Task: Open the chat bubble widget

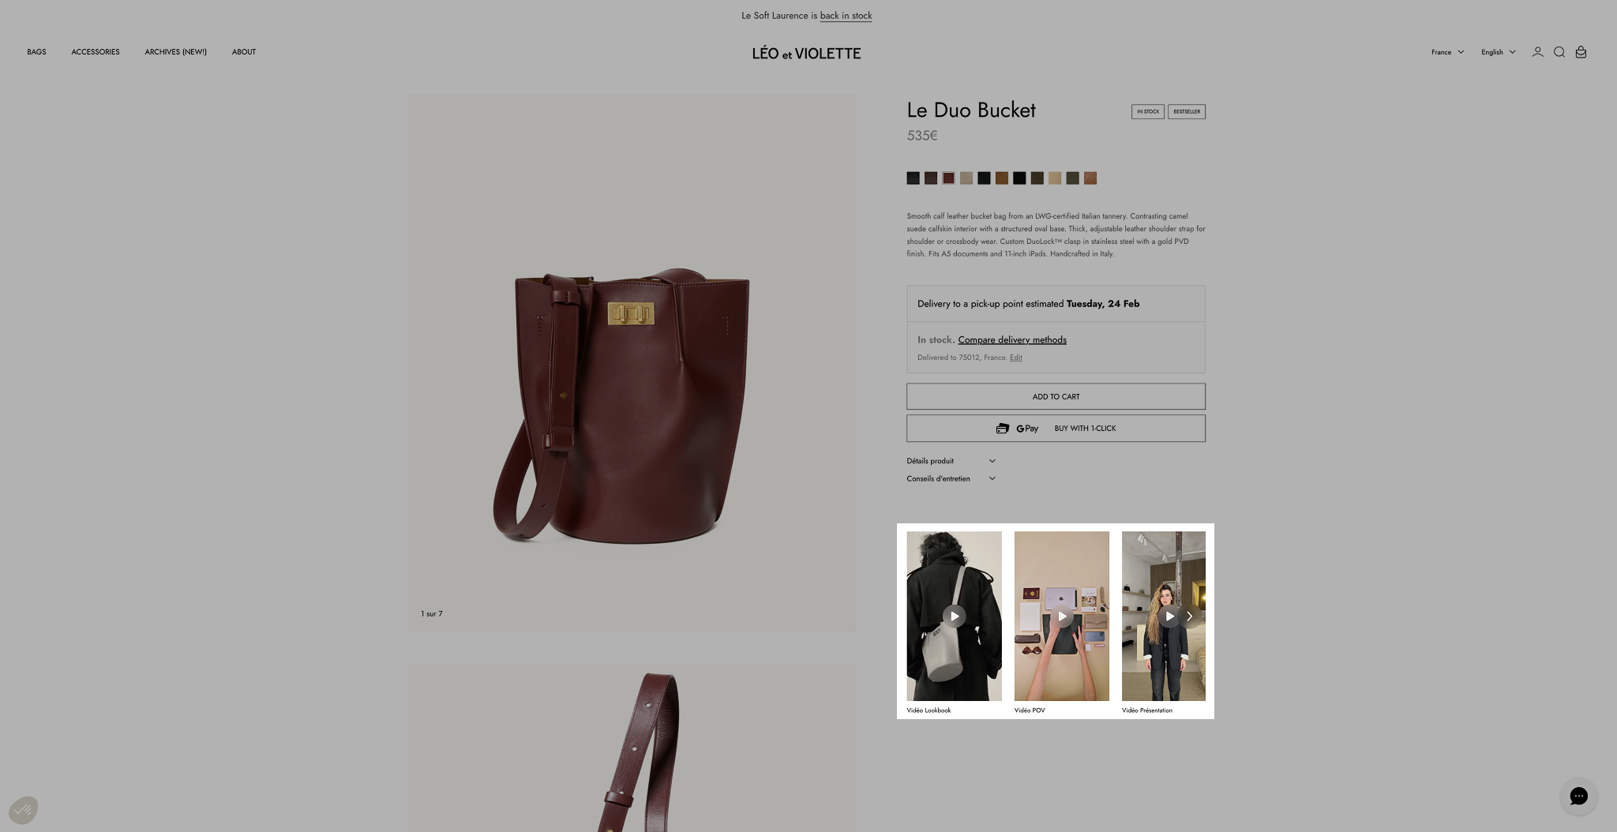Action: (x=1578, y=796)
